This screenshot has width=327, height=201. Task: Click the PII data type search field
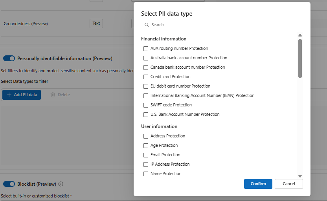point(220,25)
